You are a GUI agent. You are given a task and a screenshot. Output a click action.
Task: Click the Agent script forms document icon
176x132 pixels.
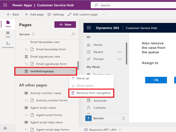pos(32,115)
